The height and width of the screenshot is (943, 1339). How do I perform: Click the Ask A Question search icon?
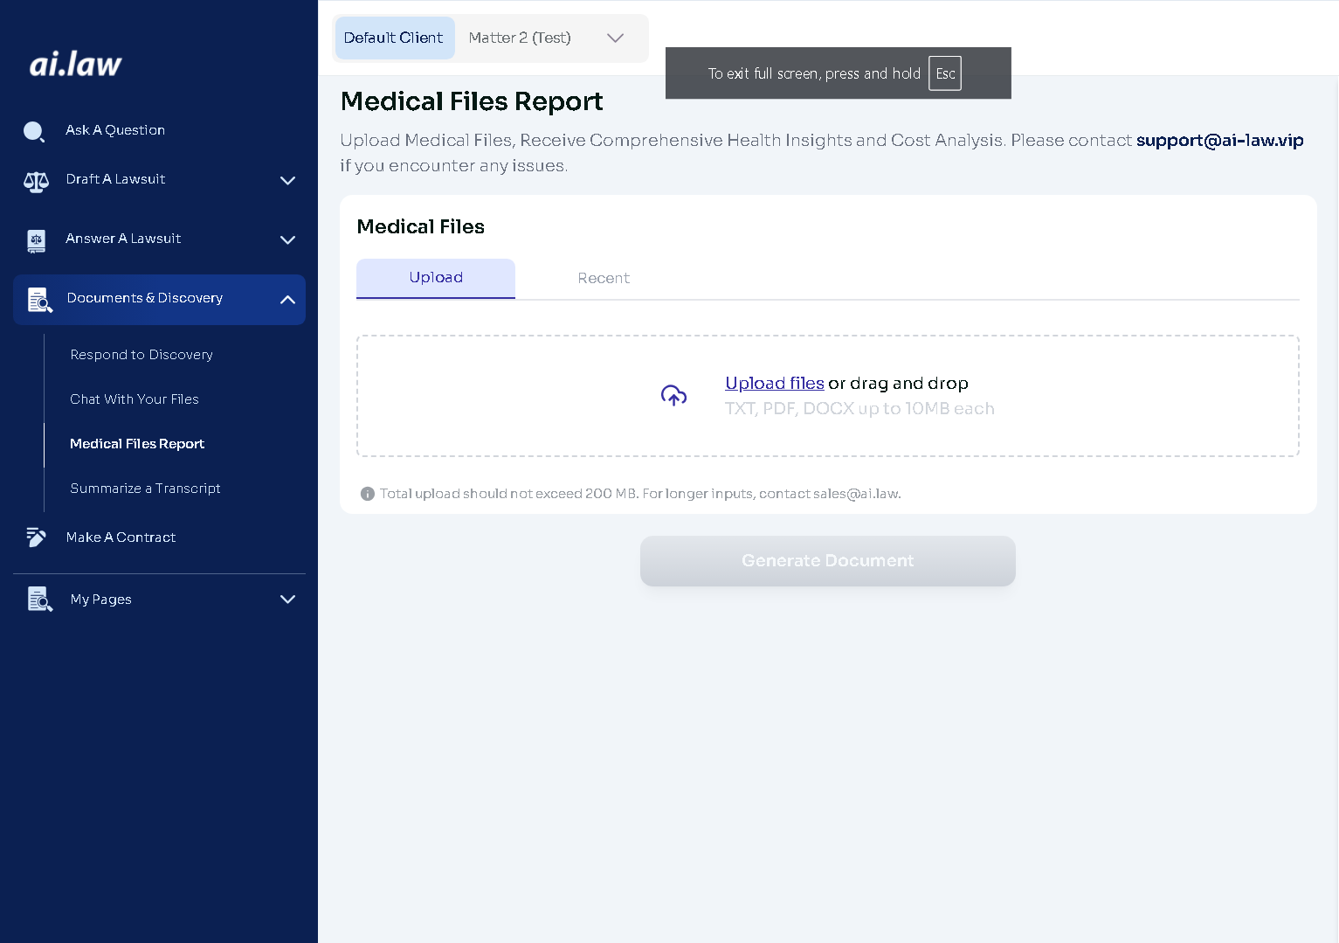[34, 131]
